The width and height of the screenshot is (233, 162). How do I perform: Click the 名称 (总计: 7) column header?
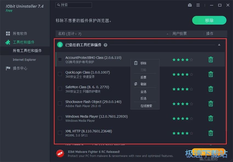pyautogui.click(x=70, y=34)
